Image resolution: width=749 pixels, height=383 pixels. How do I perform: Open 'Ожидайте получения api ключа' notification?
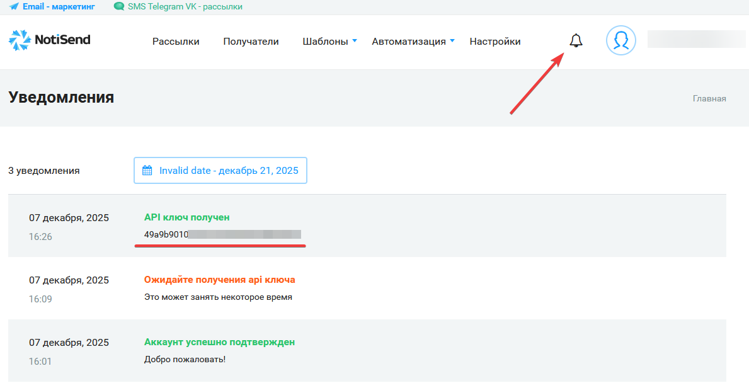[219, 280]
